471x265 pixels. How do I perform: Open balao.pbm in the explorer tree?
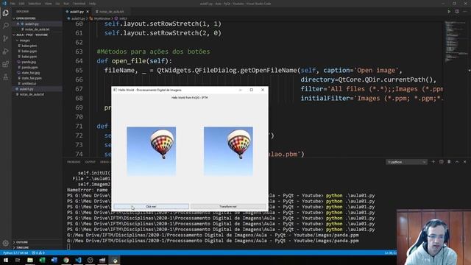pos(29,46)
